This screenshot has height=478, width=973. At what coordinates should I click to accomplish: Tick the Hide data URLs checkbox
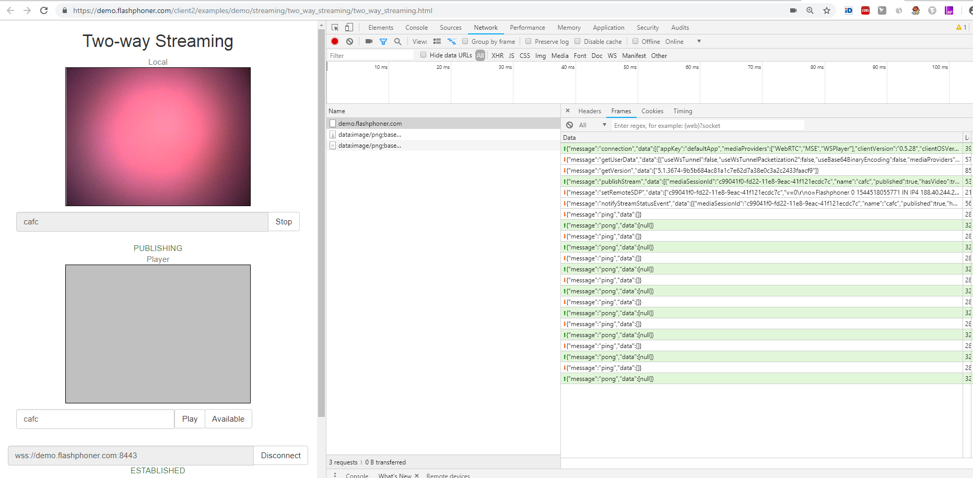click(x=424, y=55)
